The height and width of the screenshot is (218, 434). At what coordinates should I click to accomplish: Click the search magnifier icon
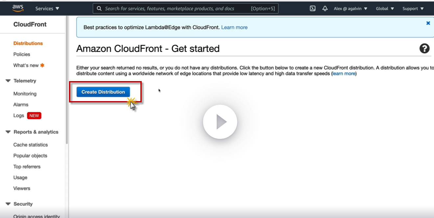[99, 9]
